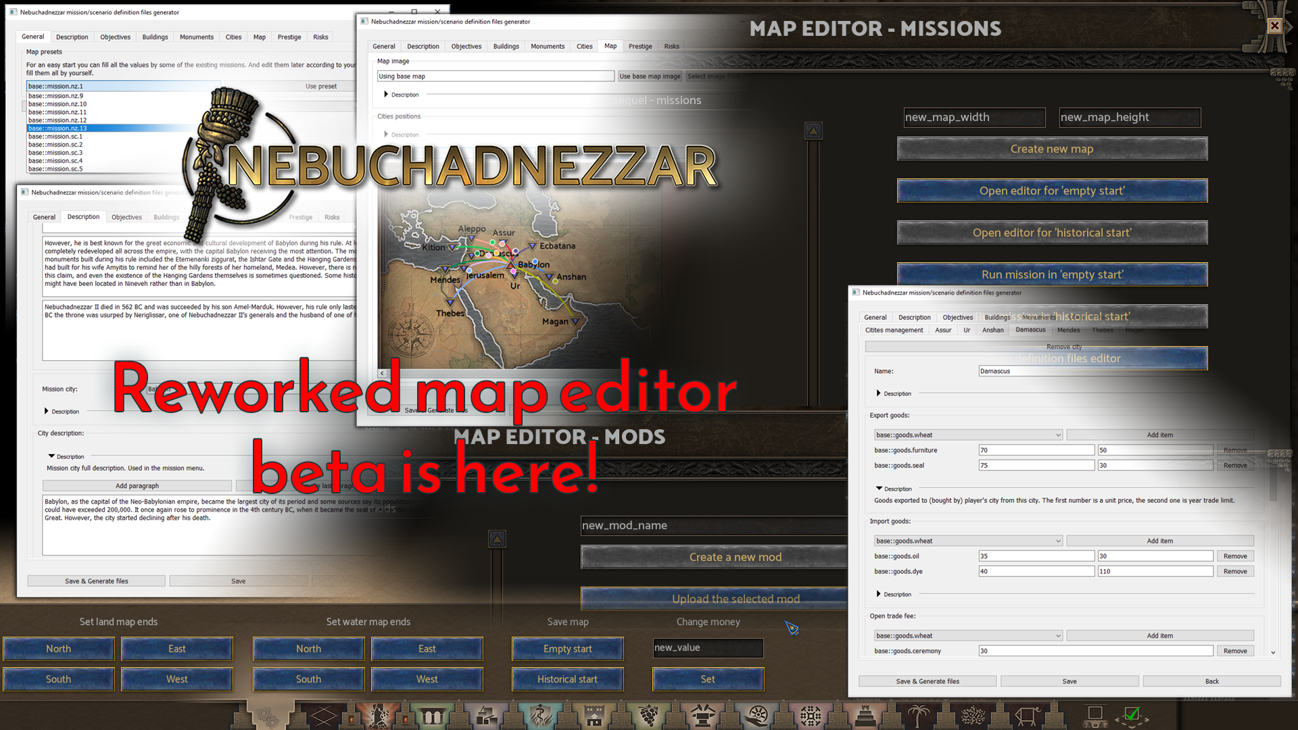Select the anvil industry icon
Screen dimensions: 1298x730
click(702, 715)
